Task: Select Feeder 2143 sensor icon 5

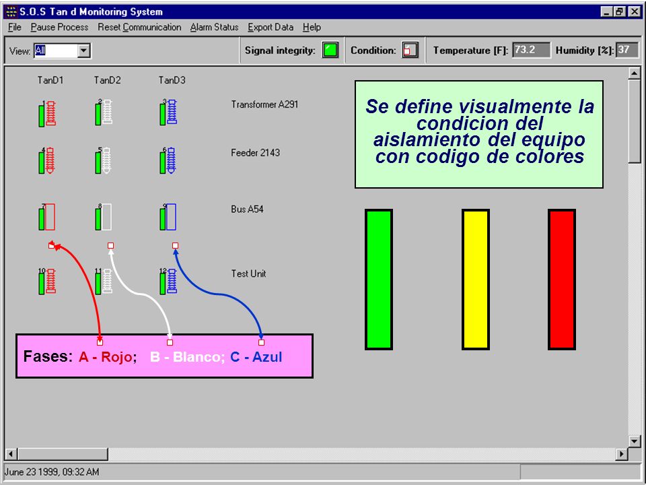Action: (x=103, y=161)
